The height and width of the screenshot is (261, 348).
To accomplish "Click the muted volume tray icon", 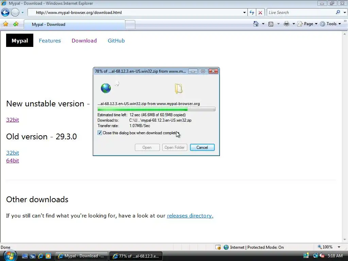I will click(321, 256).
